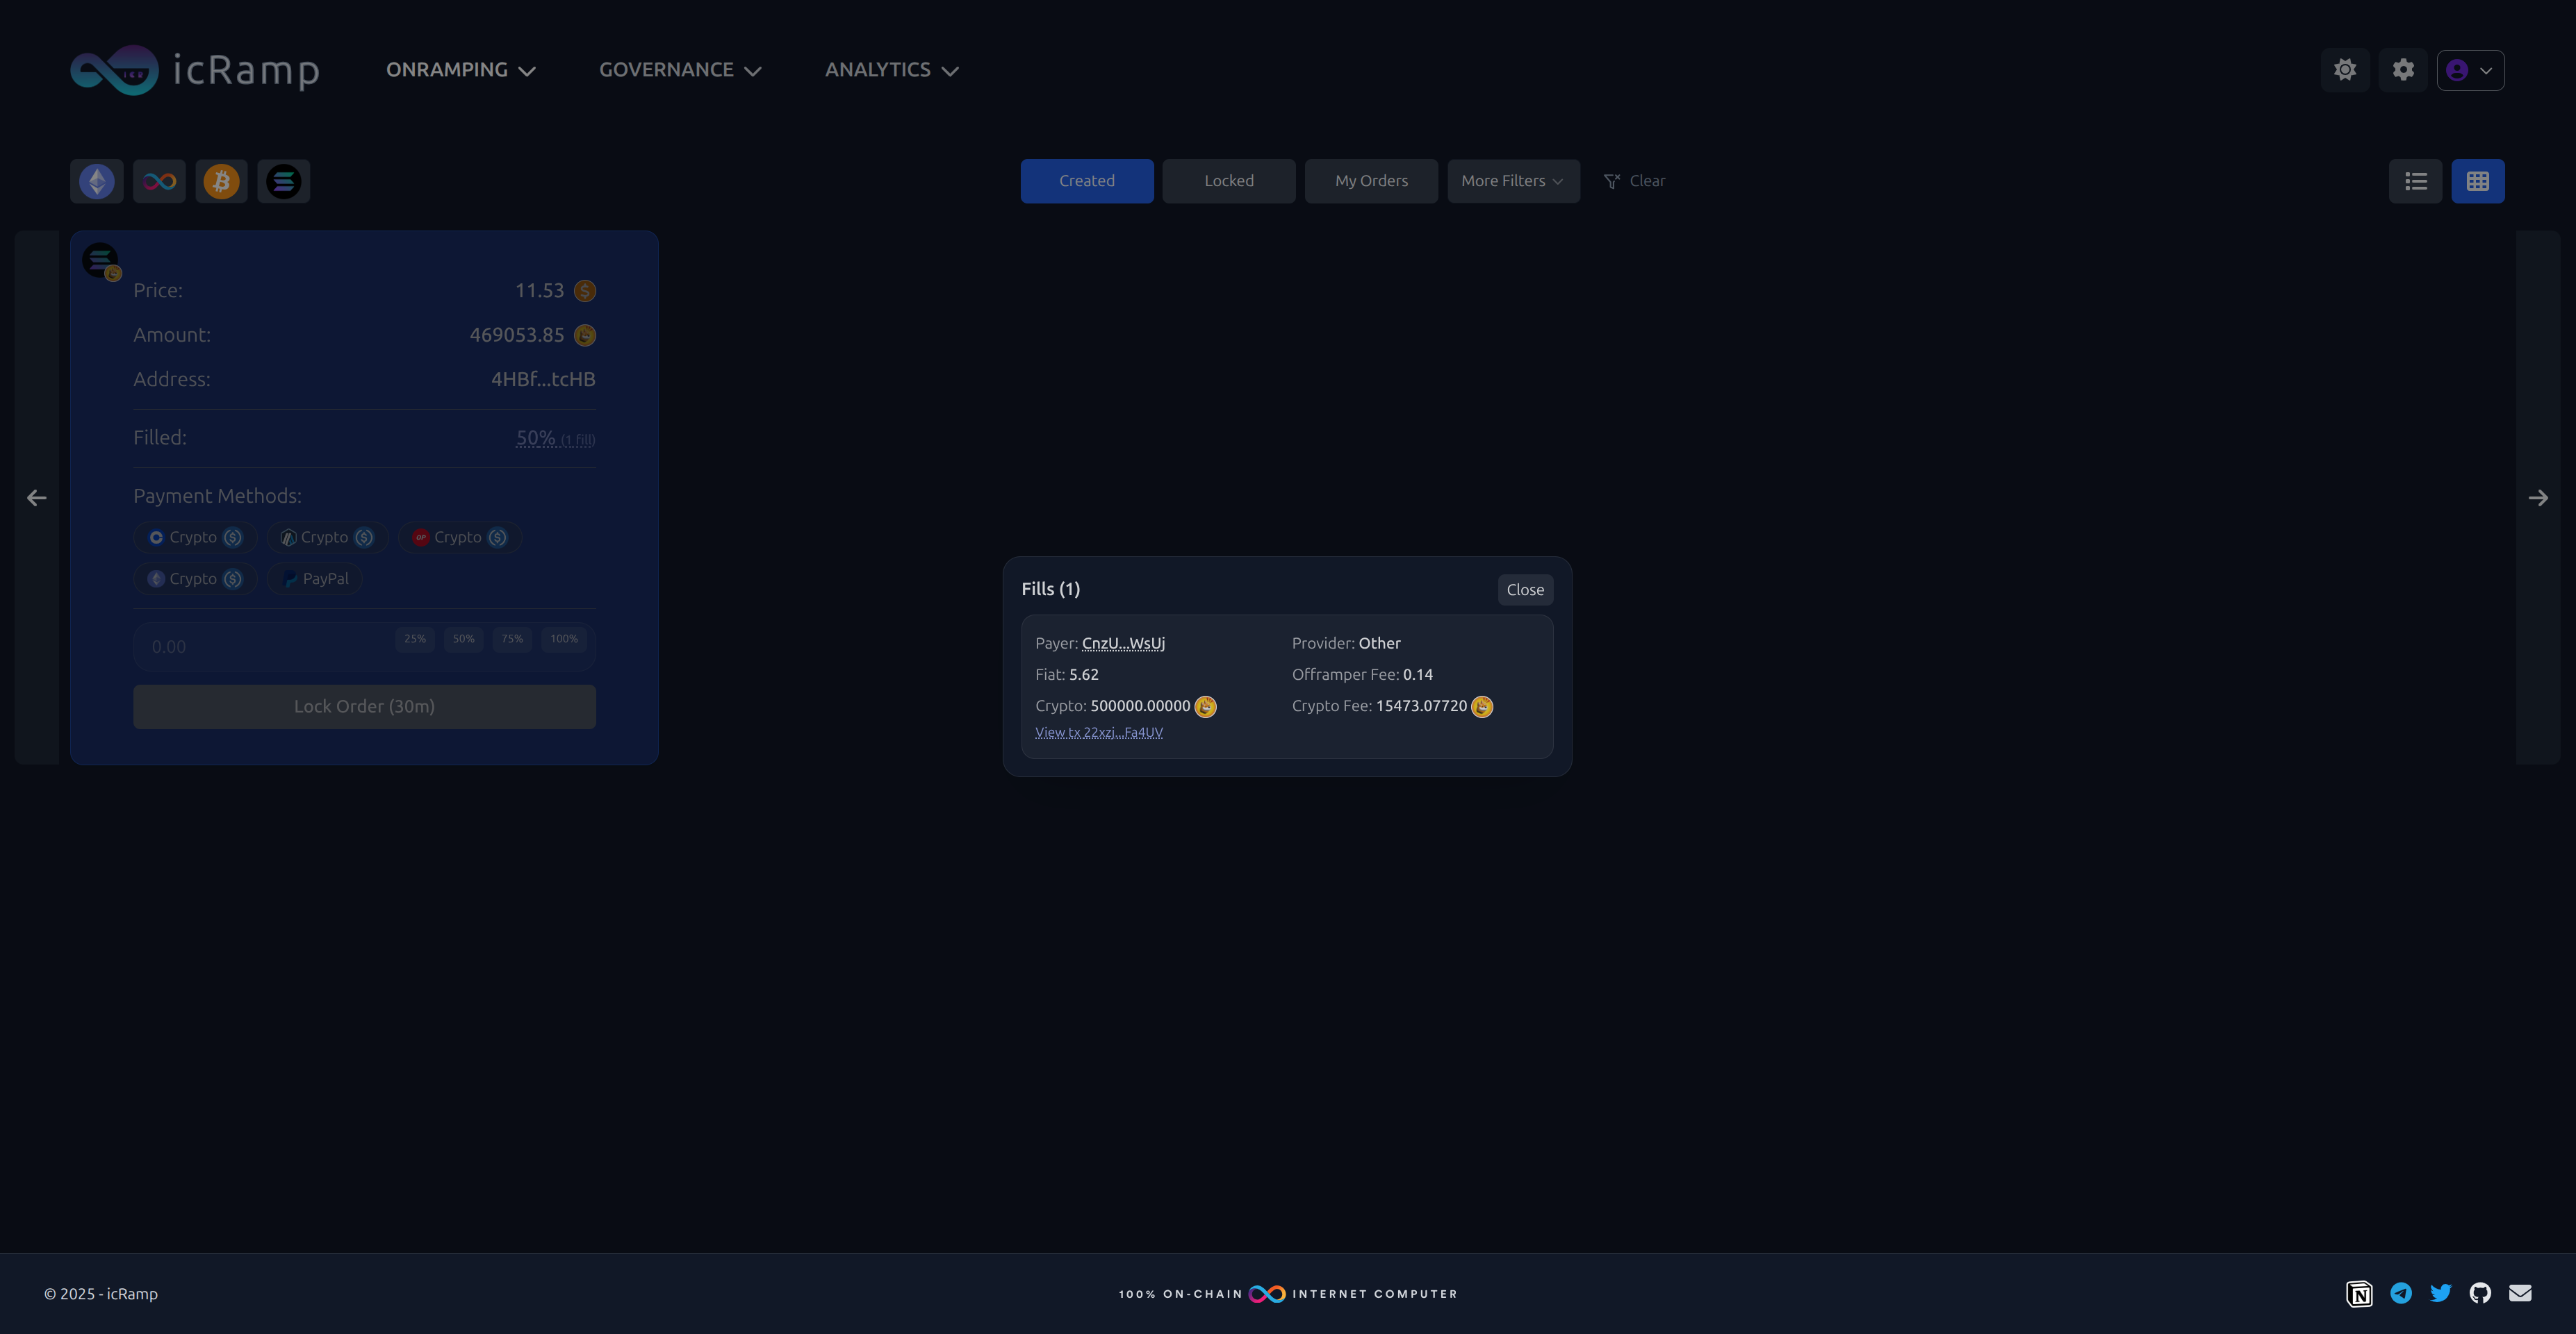The height and width of the screenshot is (1334, 2576).
Task: Expand the ONRAMPING navigation menu
Action: click(x=460, y=69)
